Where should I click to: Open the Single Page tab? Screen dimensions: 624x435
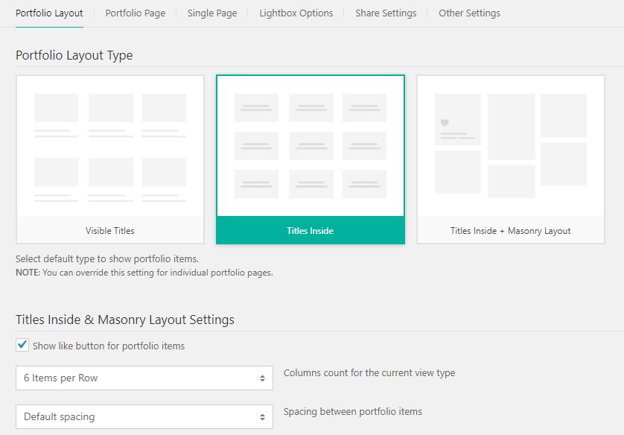click(x=212, y=13)
